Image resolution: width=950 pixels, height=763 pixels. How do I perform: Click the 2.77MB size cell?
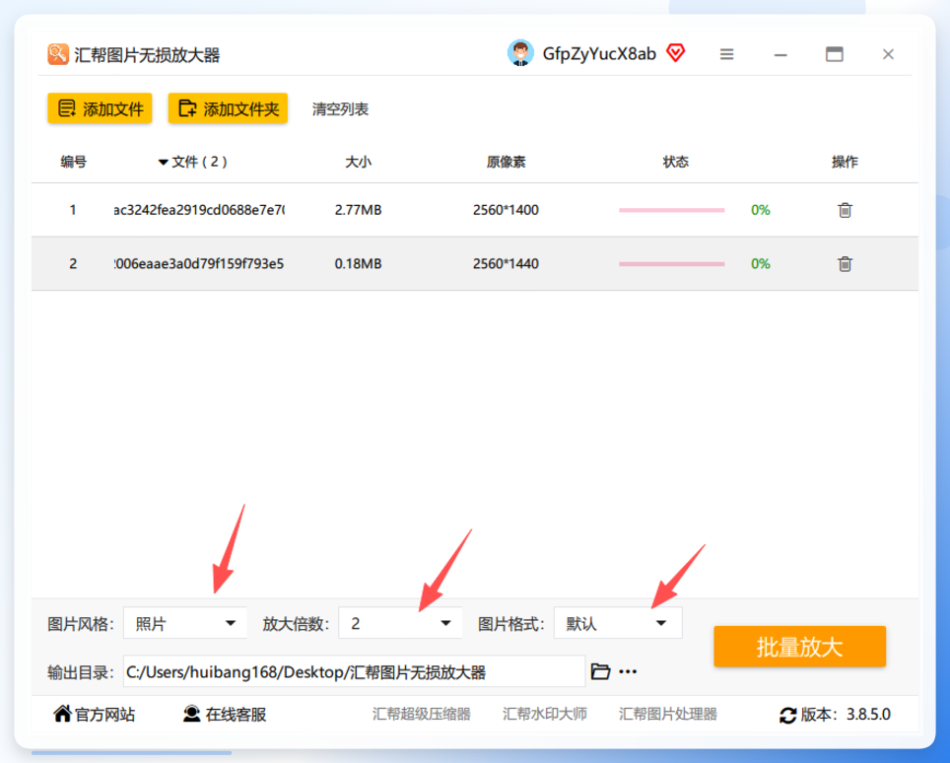point(358,210)
